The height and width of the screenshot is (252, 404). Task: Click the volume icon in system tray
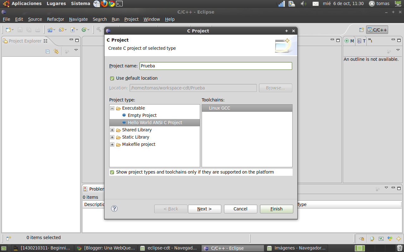(x=303, y=4)
